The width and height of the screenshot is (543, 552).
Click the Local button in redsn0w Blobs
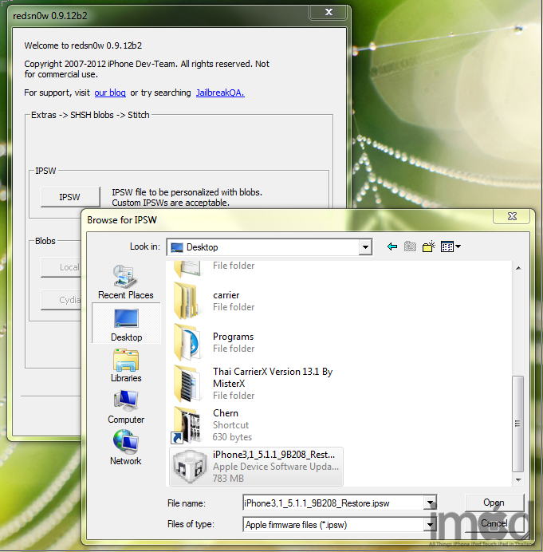tap(61, 267)
